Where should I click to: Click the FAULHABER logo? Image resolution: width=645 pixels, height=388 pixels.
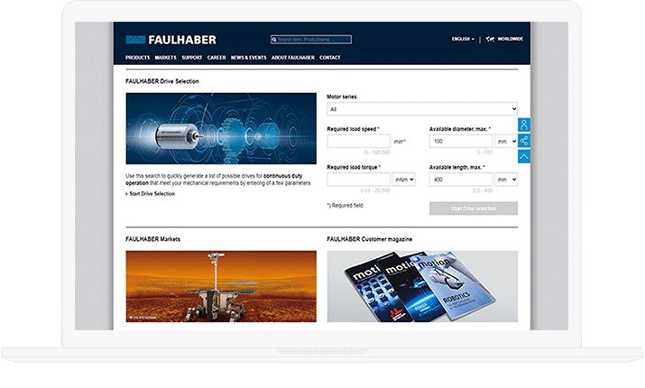[170, 40]
